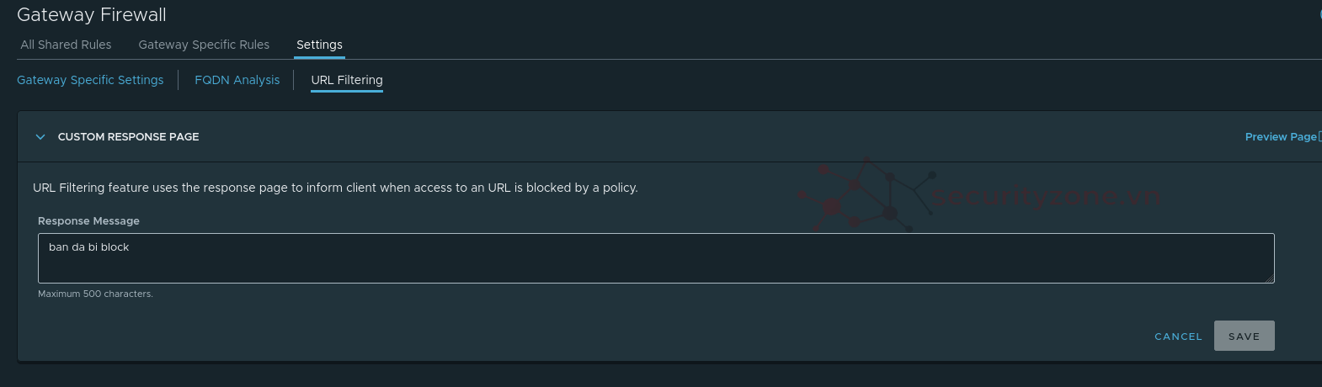Collapse the Custom Response Page chevron
1322x387 pixels.
click(40, 137)
